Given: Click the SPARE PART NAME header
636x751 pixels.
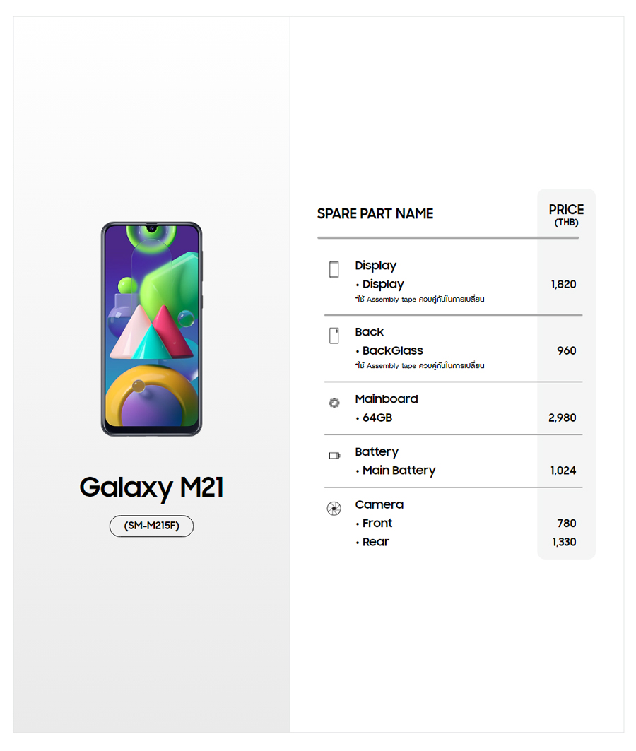Looking at the screenshot, I should point(375,213).
